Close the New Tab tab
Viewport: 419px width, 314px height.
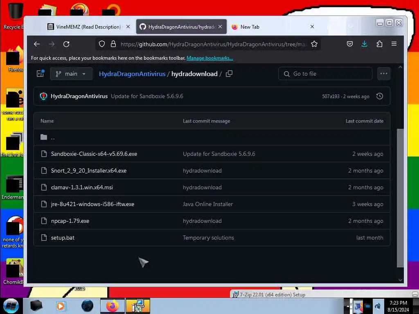pos(312,27)
